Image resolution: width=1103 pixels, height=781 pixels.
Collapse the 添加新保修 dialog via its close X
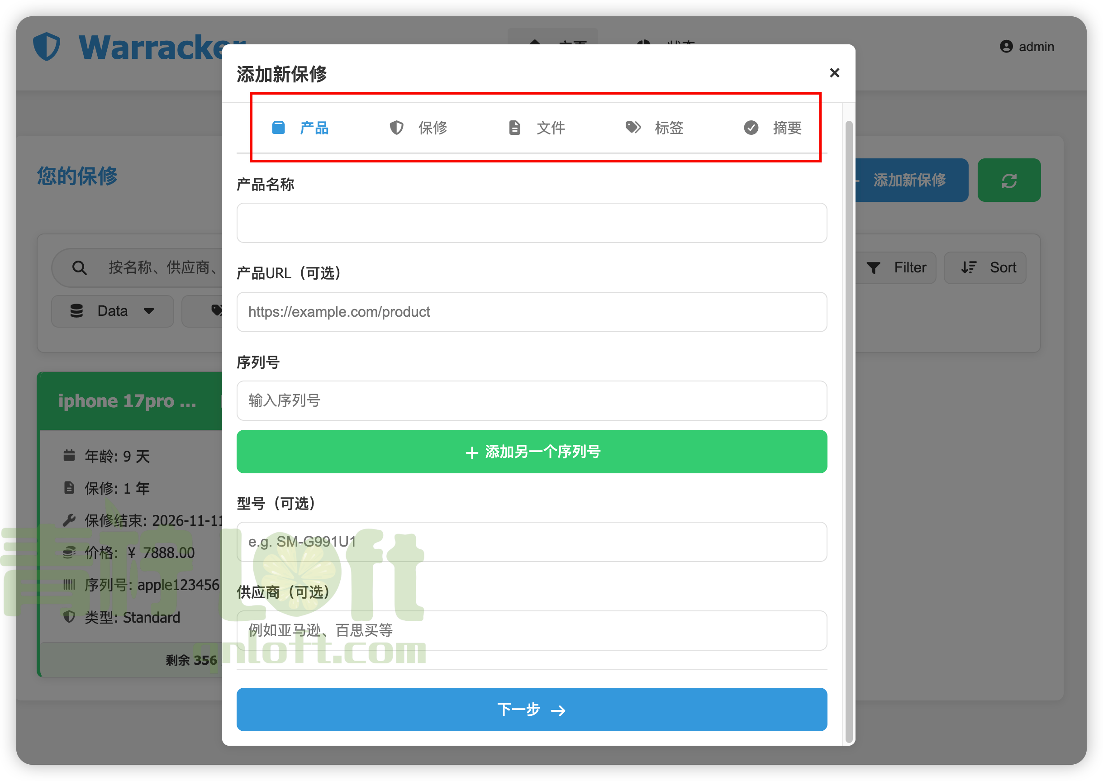[835, 72]
